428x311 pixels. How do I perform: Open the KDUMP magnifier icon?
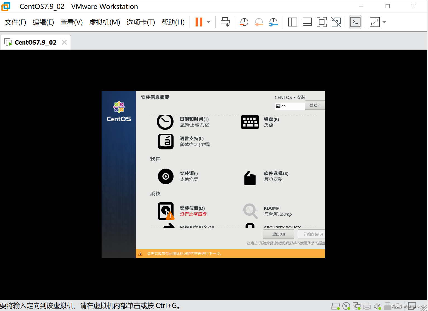250,211
